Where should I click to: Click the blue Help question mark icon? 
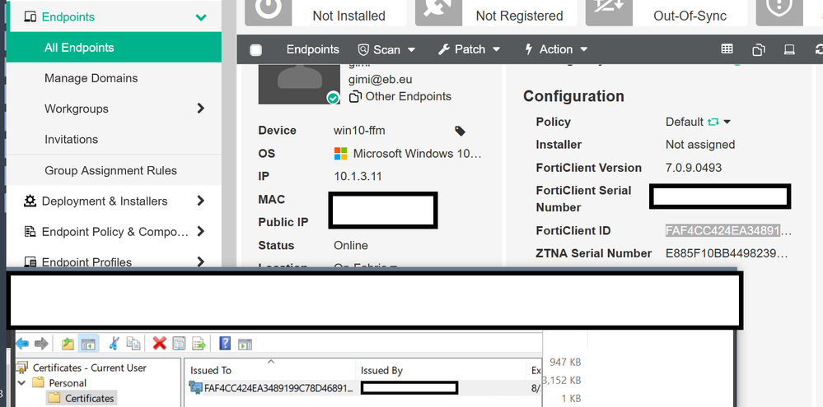tap(225, 344)
